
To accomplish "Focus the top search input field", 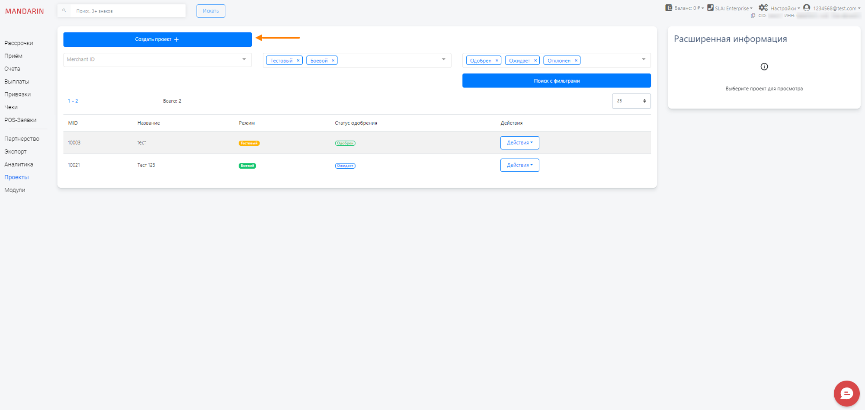I will click(128, 11).
